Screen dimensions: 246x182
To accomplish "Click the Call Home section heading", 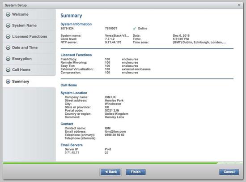I will [69, 85].
